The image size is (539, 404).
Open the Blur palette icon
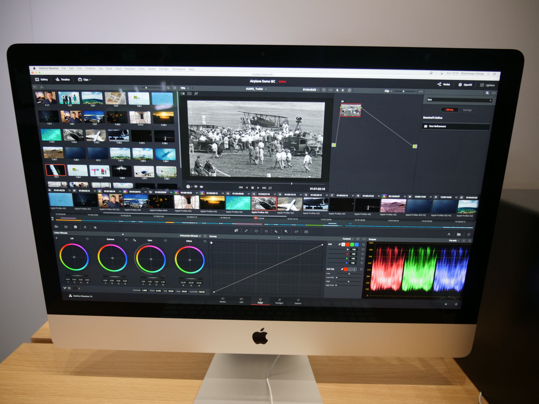(x=276, y=231)
